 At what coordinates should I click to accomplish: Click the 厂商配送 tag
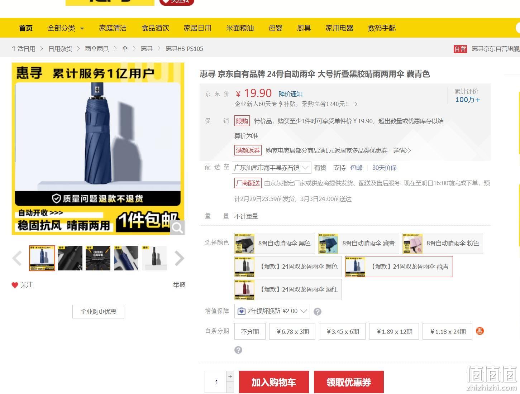tap(248, 183)
